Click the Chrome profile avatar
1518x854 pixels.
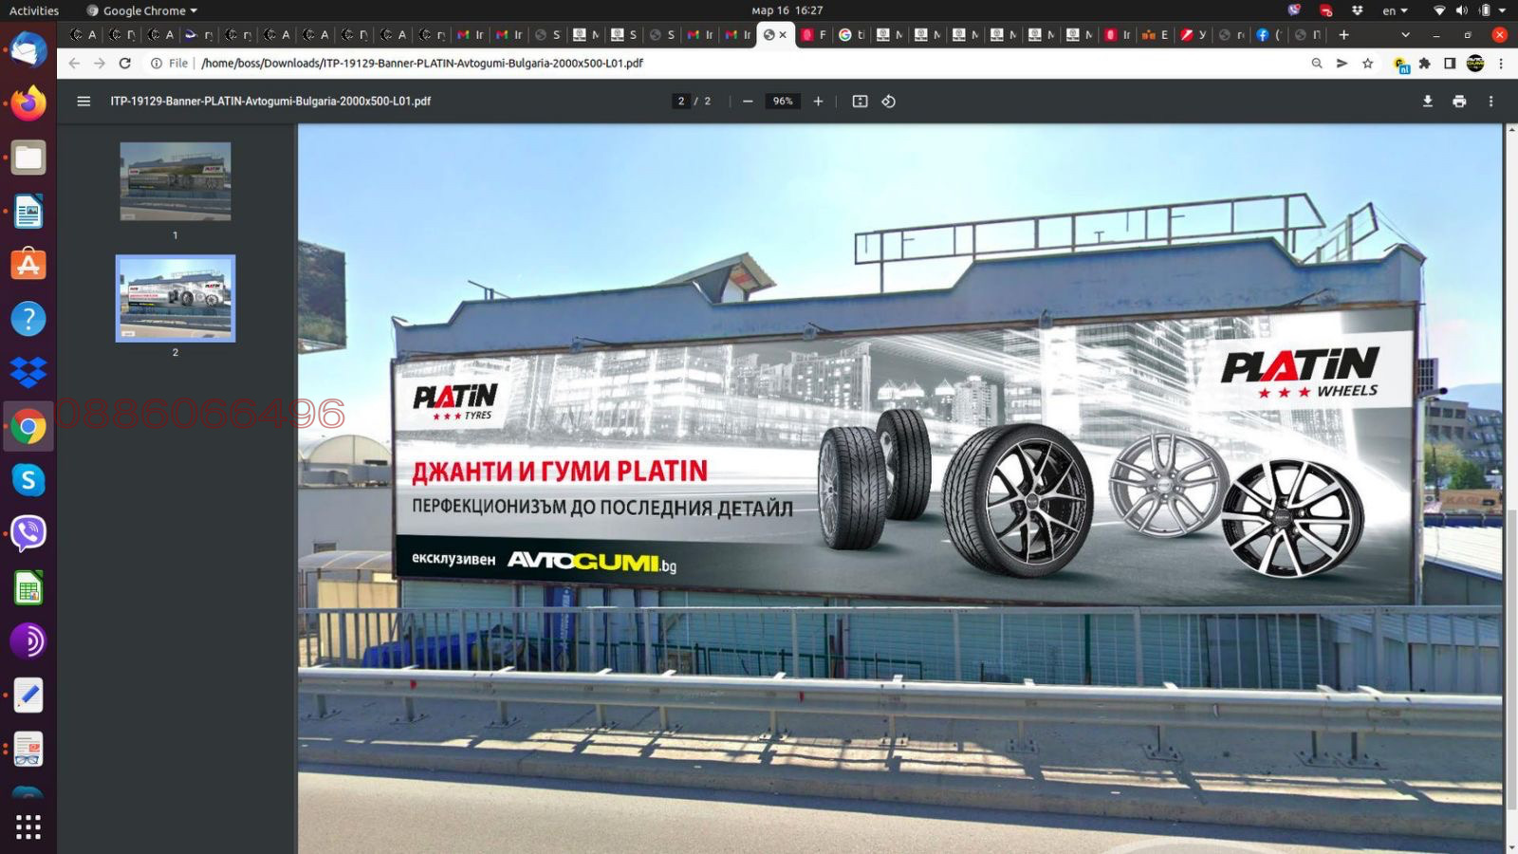[1475, 64]
